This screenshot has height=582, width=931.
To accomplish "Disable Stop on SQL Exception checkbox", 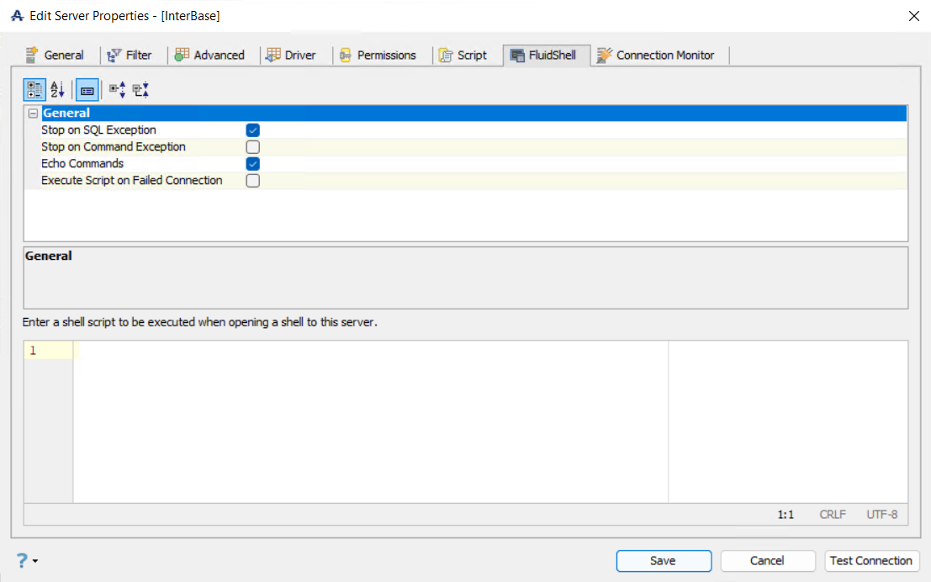I will point(253,130).
